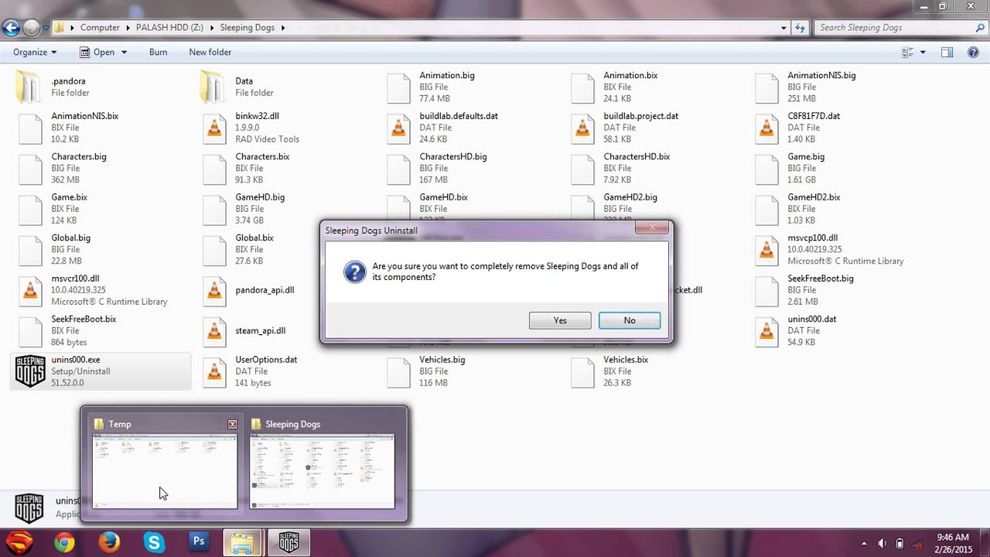Image resolution: width=990 pixels, height=557 pixels.
Task: Toggle the preview pane
Action: [x=947, y=52]
